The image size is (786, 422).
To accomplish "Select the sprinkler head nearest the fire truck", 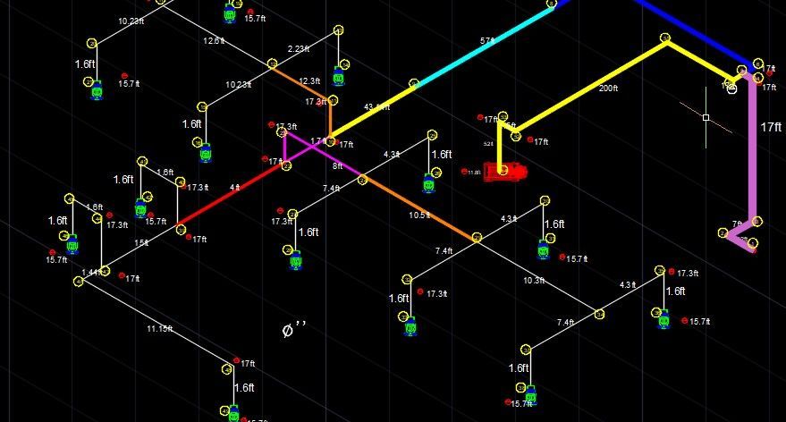I will tap(430, 184).
